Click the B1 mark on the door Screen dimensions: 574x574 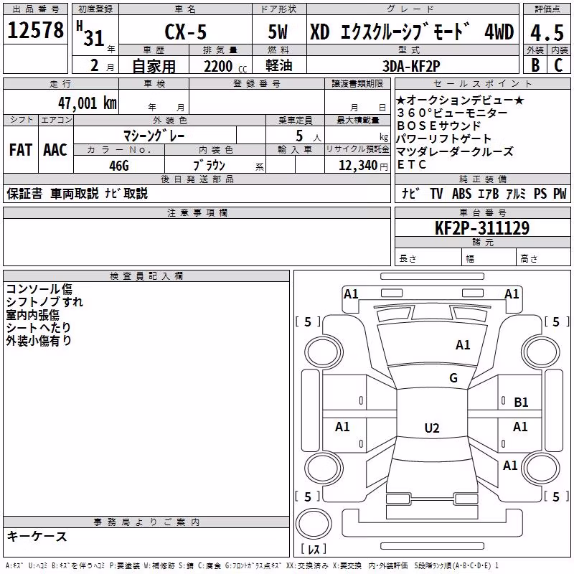point(521,403)
